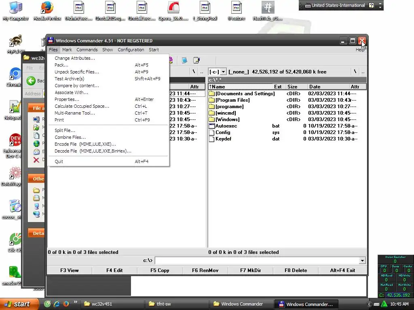Click the green quick launch icon

48,304
